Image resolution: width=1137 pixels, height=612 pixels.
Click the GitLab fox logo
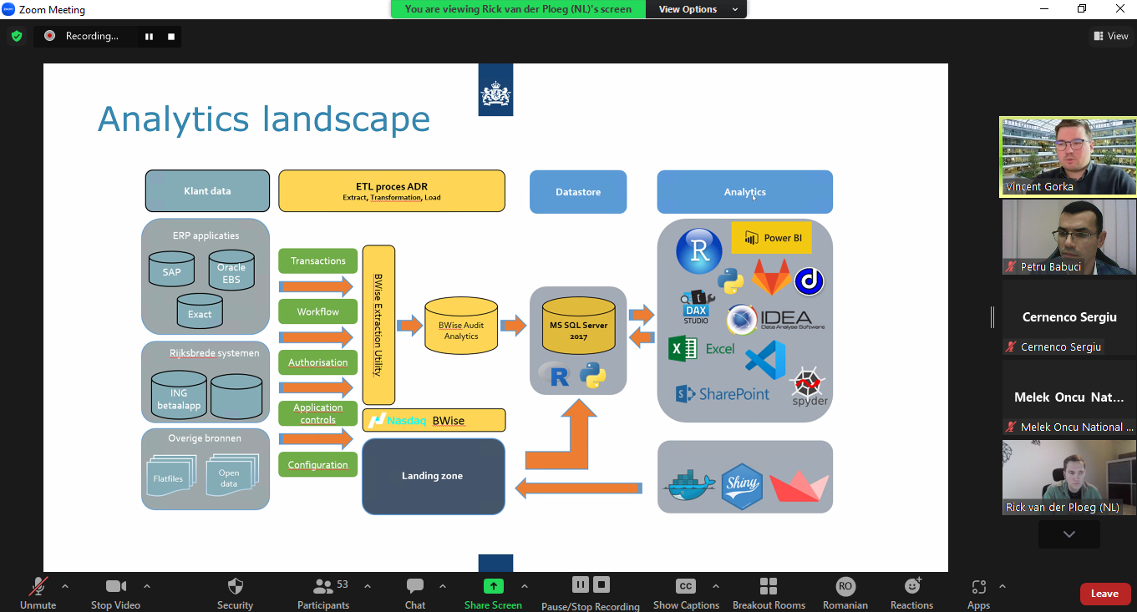coord(771,277)
